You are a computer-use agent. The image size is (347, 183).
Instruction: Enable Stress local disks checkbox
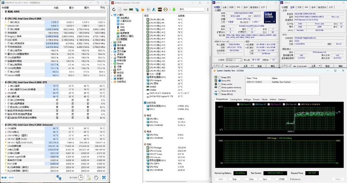(220, 91)
